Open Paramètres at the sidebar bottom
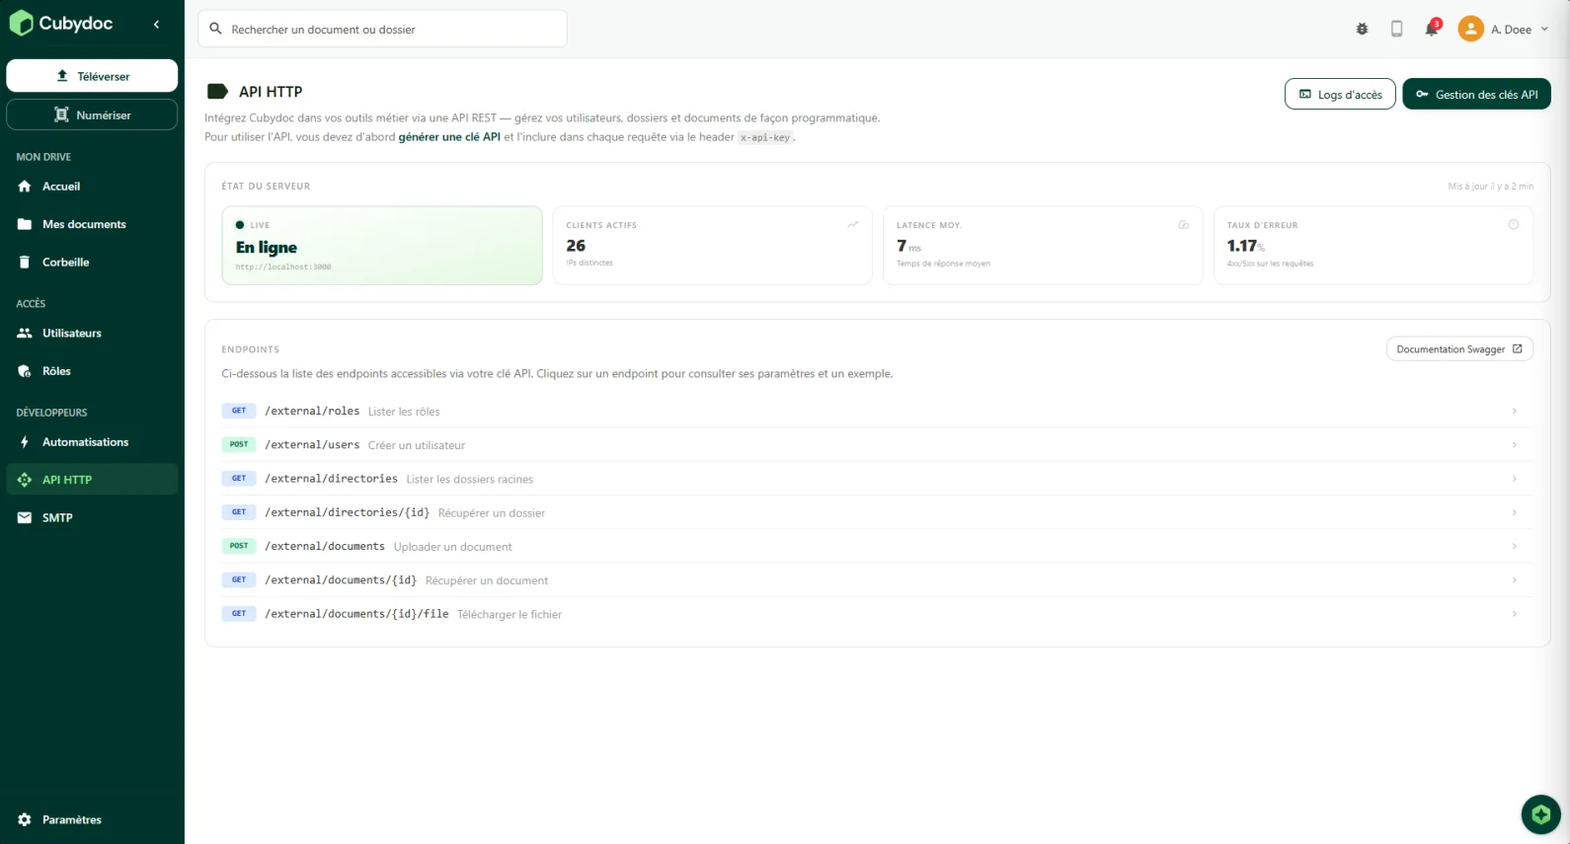Viewport: 1570px width, 844px height. click(92, 819)
